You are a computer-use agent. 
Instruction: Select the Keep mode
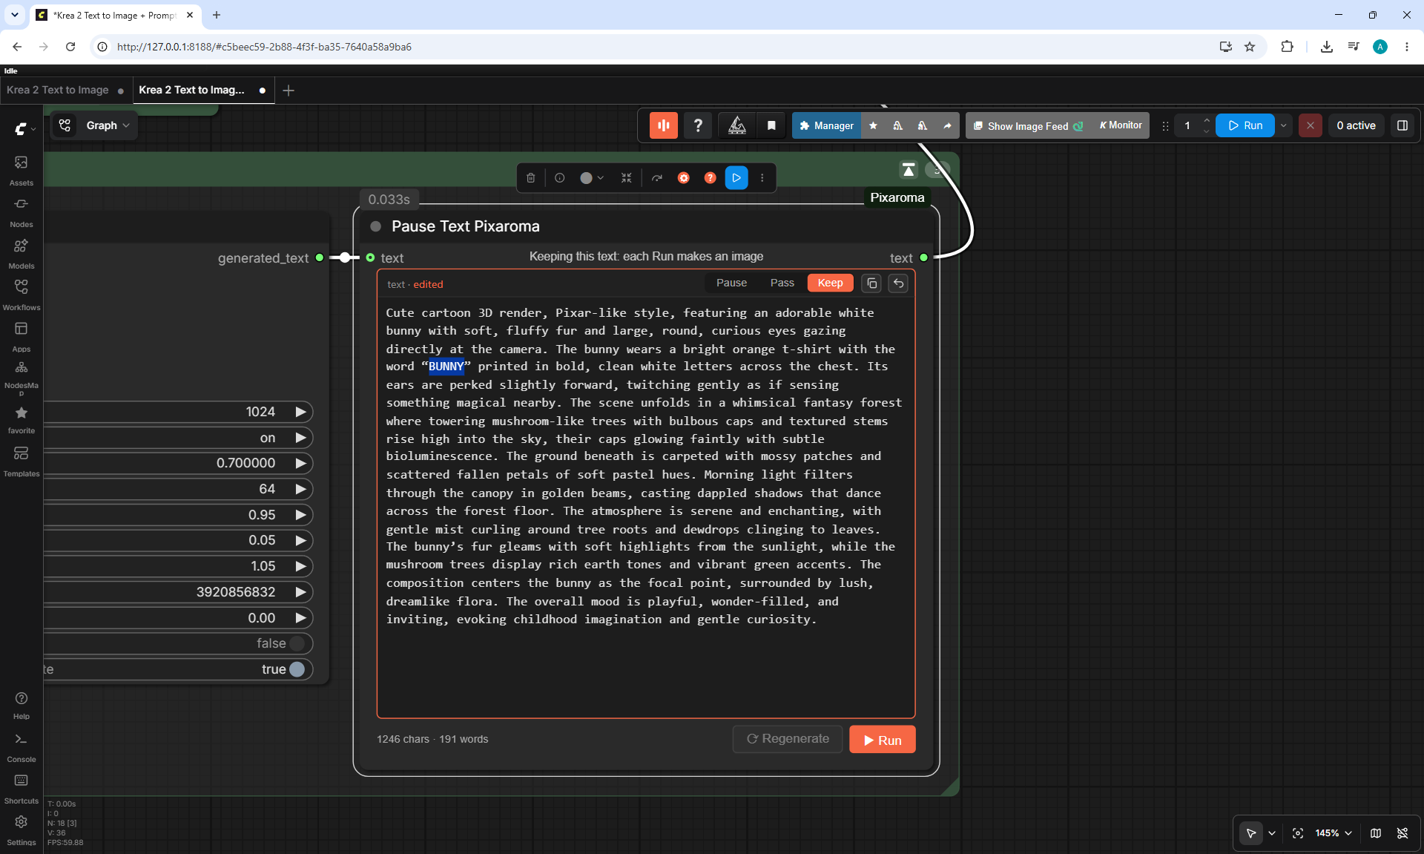click(830, 283)
